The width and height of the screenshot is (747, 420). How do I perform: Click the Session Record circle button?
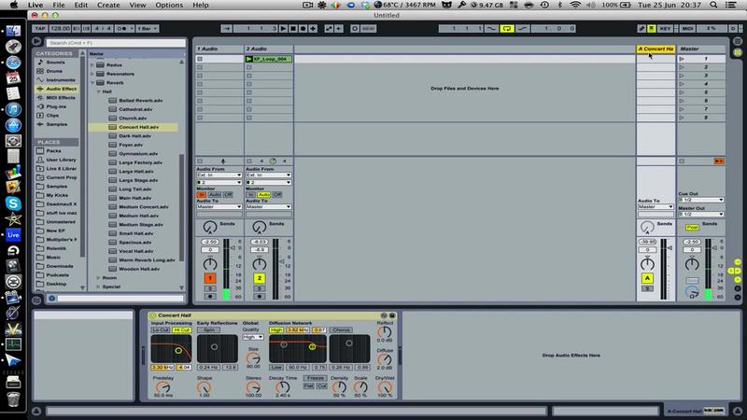coord(355,29)
